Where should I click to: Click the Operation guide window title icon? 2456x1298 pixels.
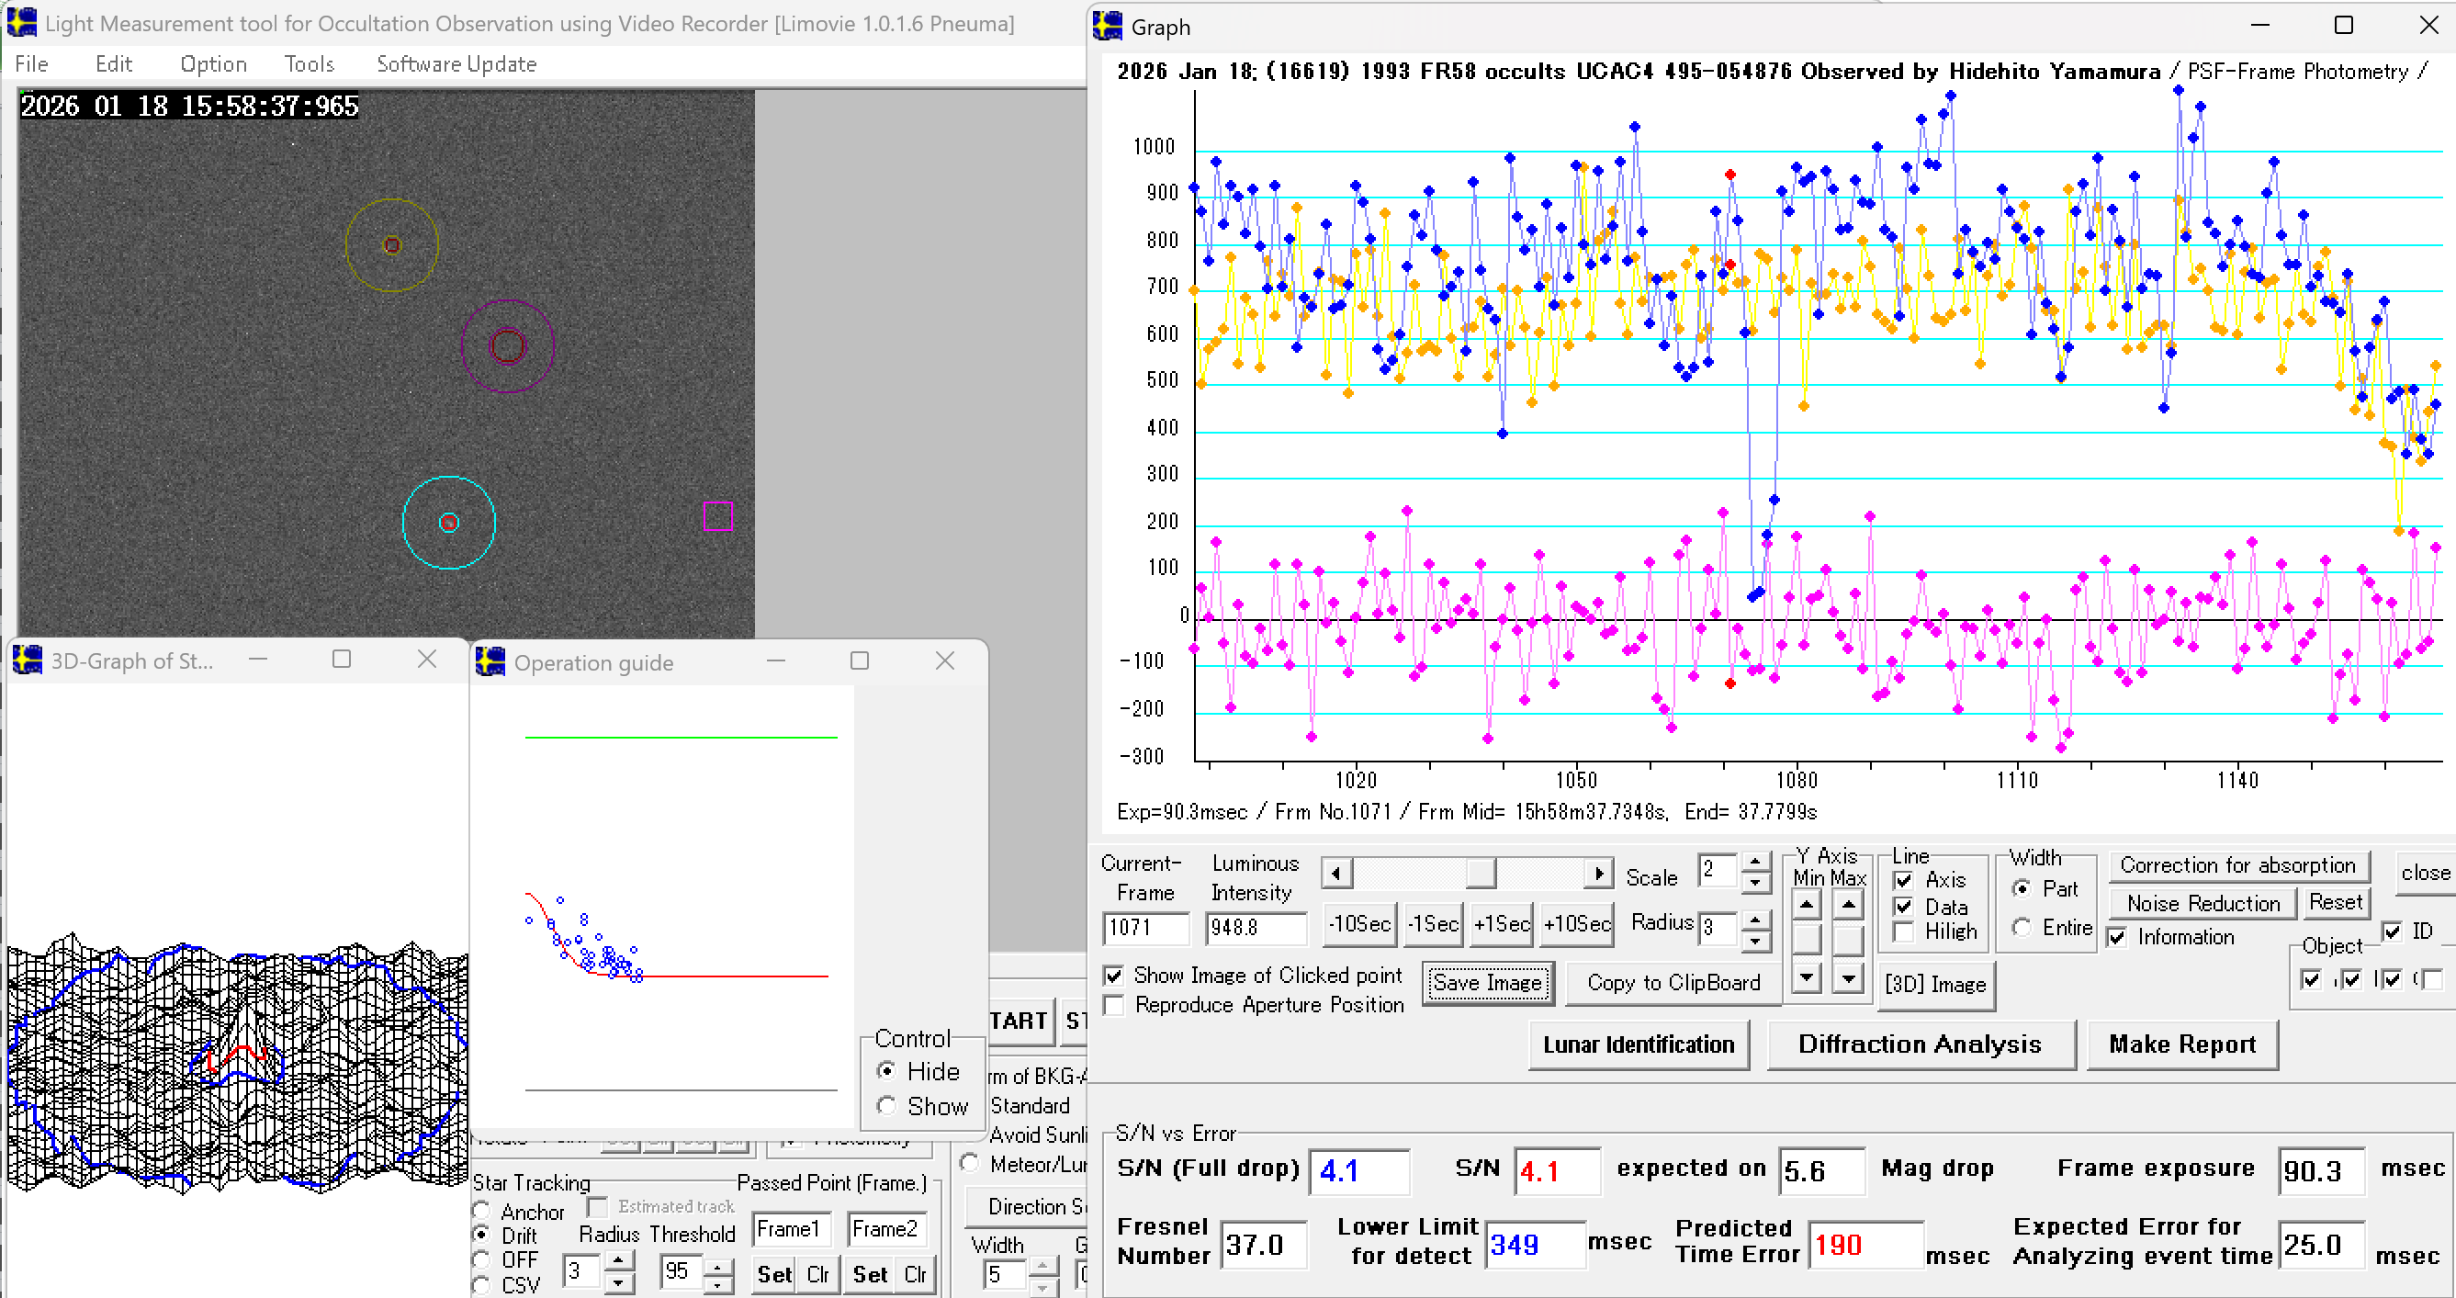point(491,660)
